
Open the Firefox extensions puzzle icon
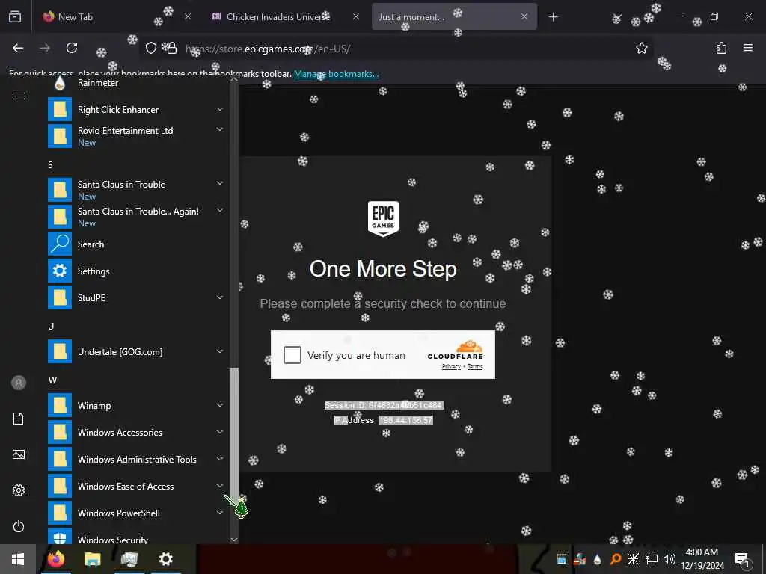pos(722,48)
